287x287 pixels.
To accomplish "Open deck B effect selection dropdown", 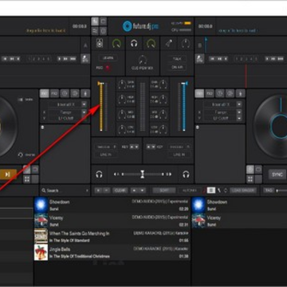I will [239, 104].
